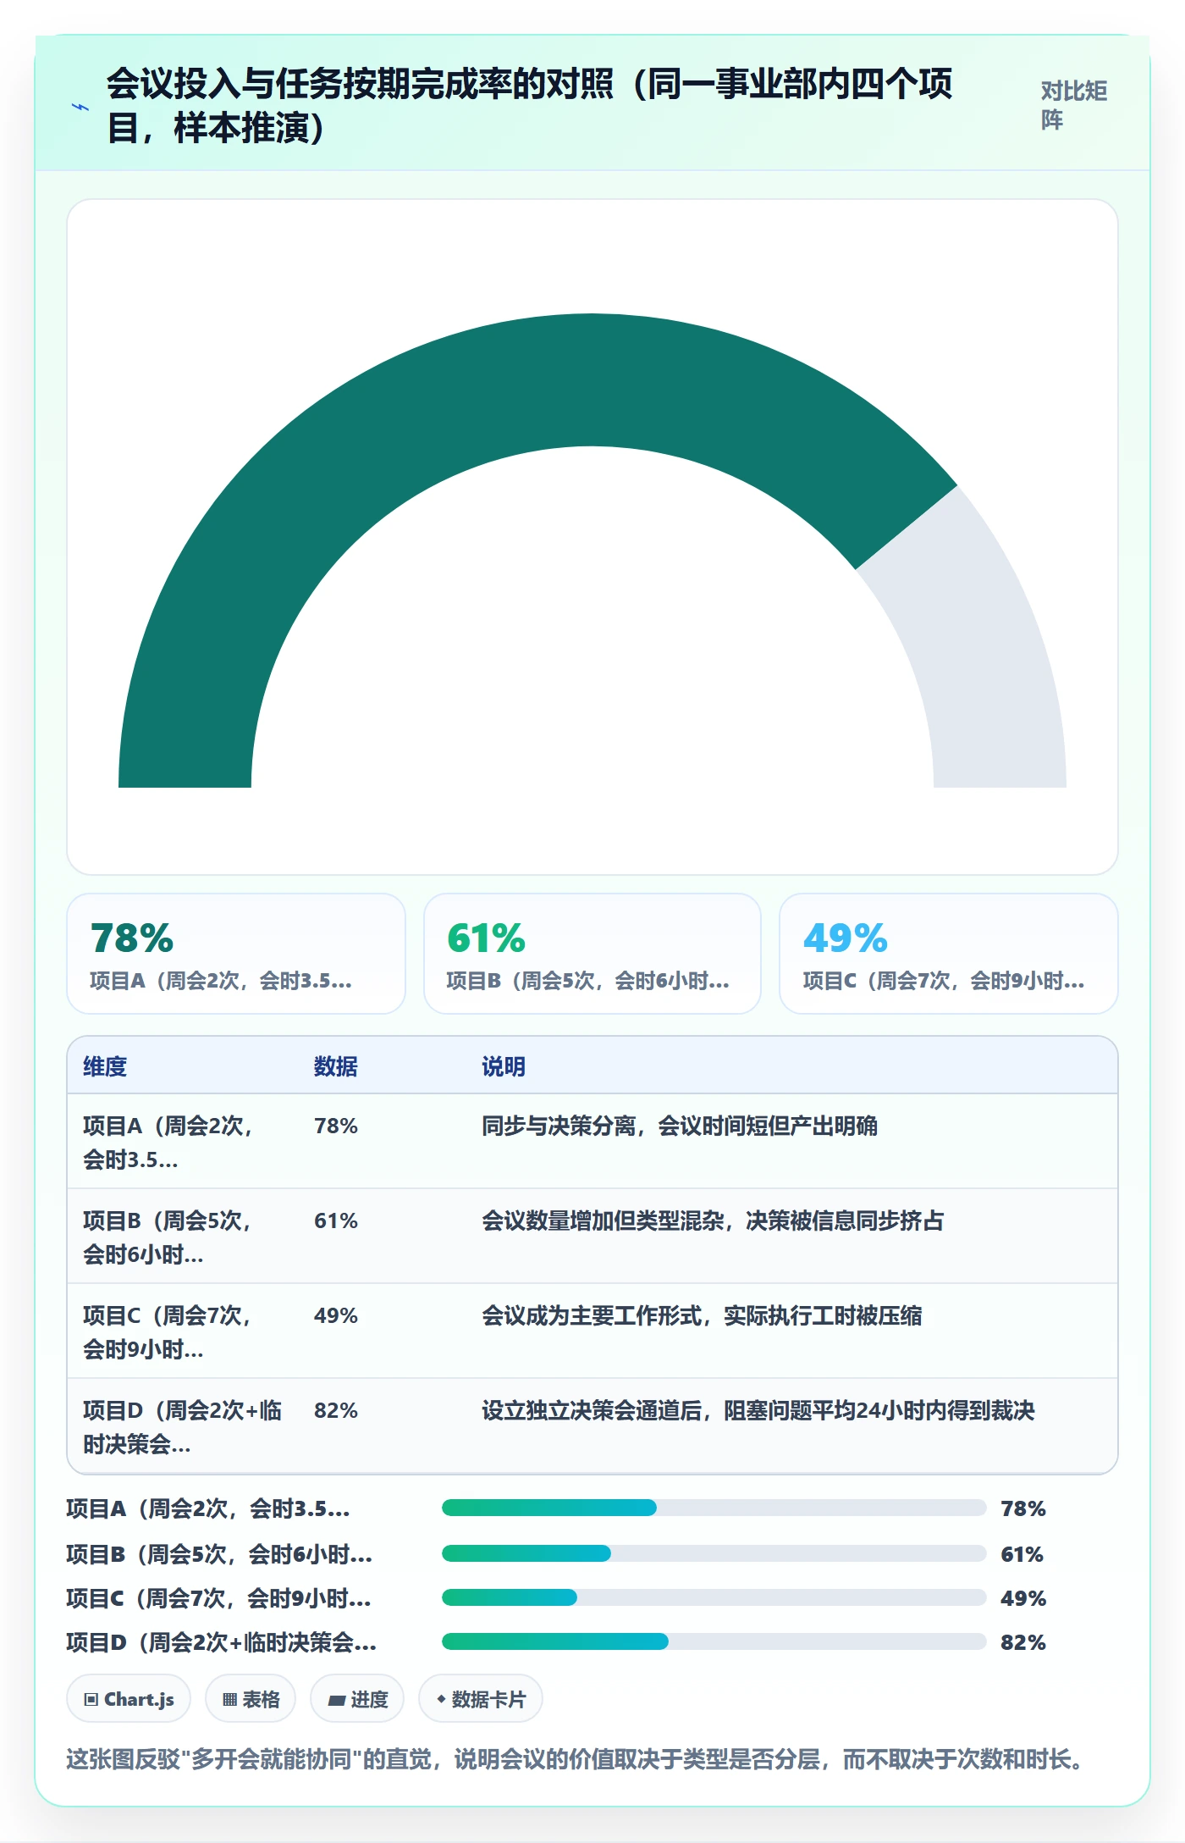Click the chart title heading text

pyautogui.click(x=530, y=106)
